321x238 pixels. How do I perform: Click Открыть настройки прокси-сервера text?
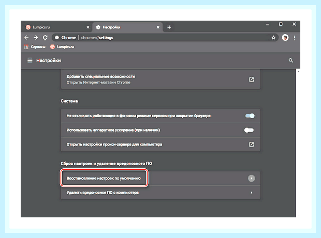(x=114, y=145)
